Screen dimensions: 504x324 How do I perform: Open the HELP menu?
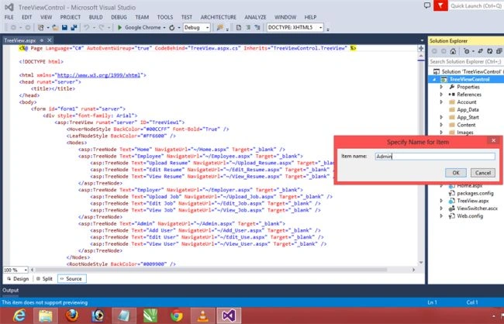coord(310,17)
